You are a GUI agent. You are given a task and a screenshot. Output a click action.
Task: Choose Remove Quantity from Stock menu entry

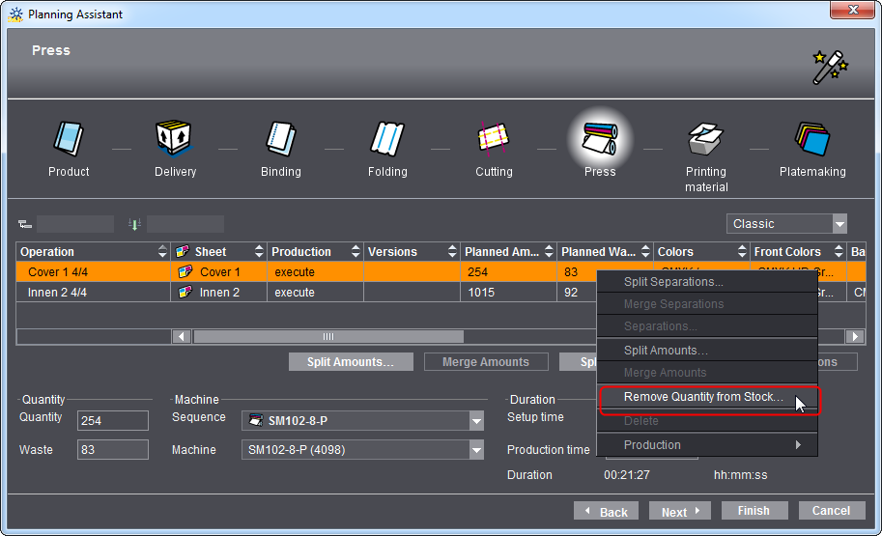703,397
